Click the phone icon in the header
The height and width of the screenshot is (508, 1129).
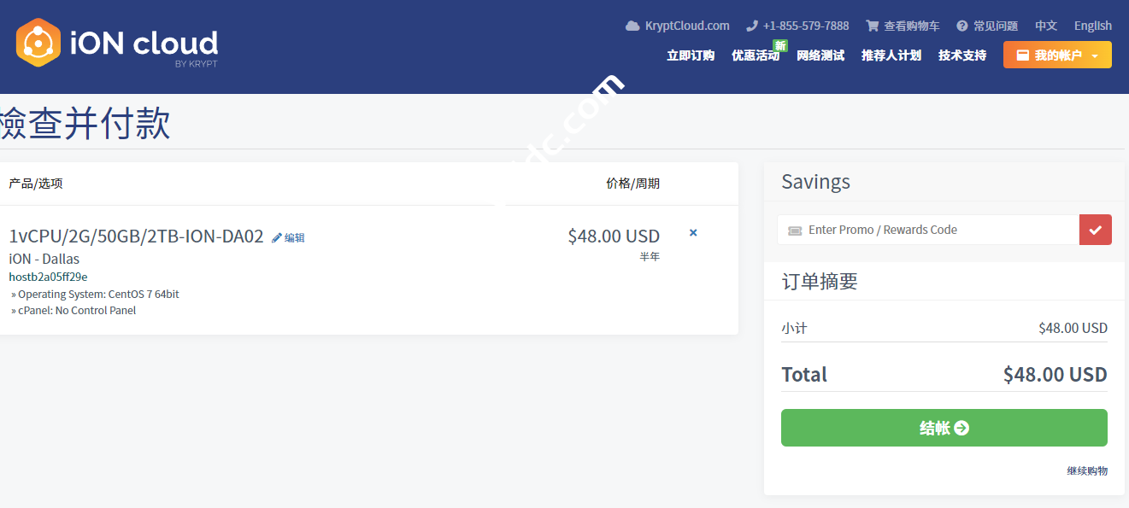[752, 26]
